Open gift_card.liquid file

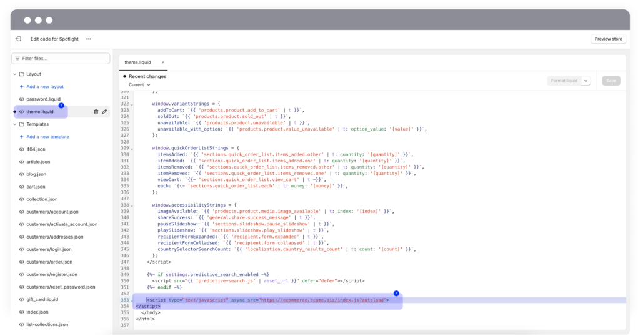tap(42, 299)
